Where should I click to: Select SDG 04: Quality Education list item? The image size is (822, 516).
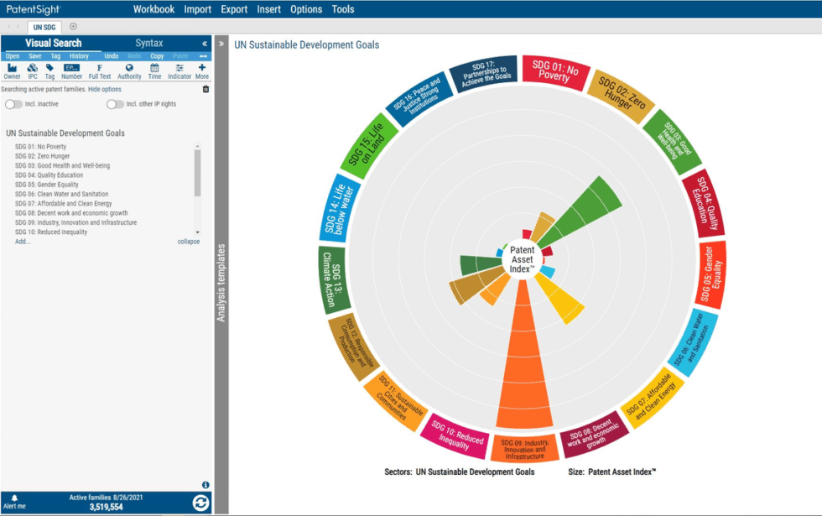pos(49,175)
